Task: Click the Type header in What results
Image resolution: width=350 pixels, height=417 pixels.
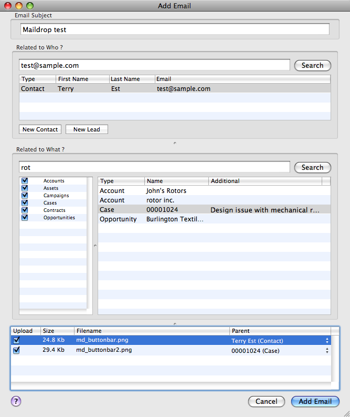Action: click(121, 181)
